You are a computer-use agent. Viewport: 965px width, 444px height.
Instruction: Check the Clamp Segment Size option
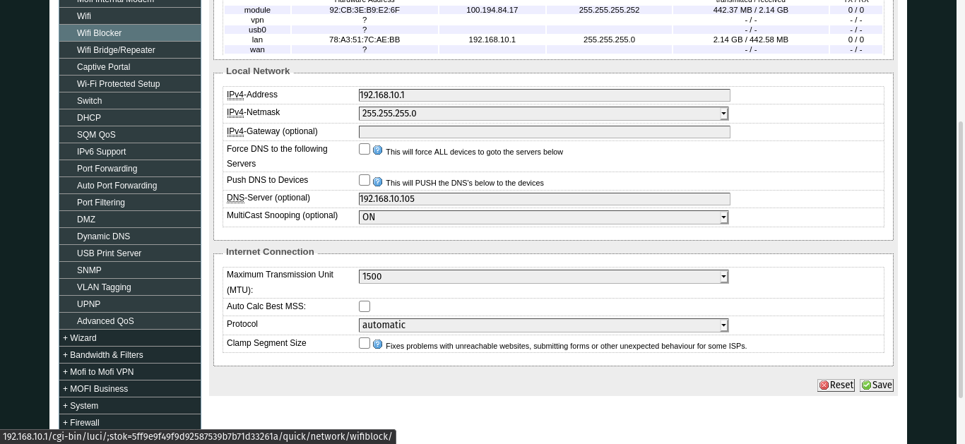coord(365,343)
